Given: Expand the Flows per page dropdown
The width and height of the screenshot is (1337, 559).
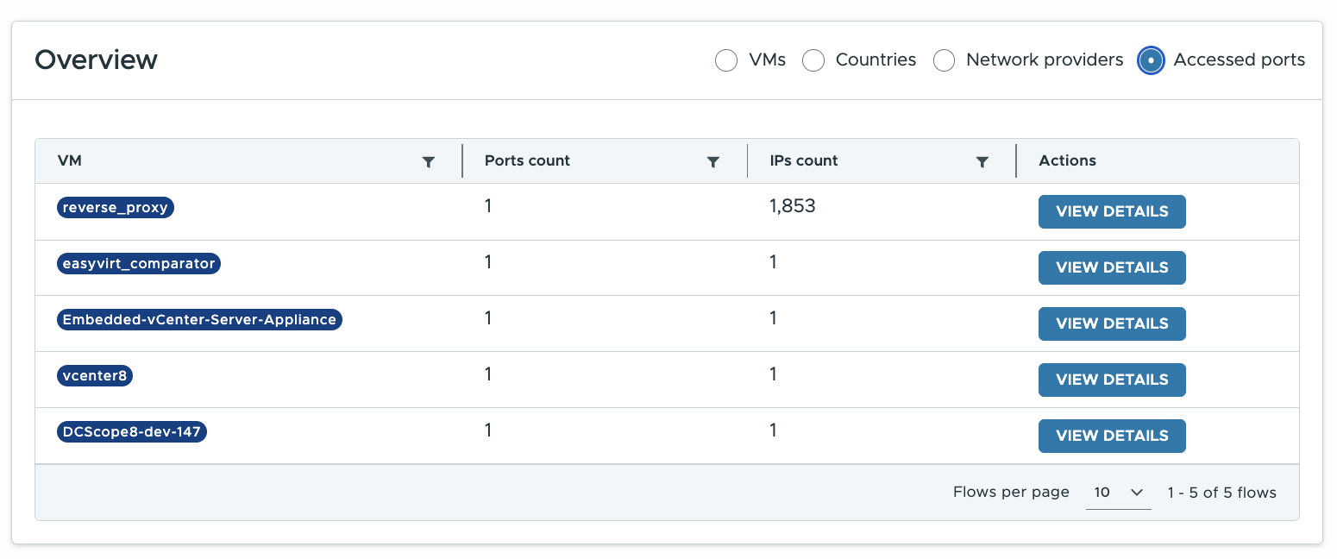Looking at the screenshot, I should pos(1118,493).
